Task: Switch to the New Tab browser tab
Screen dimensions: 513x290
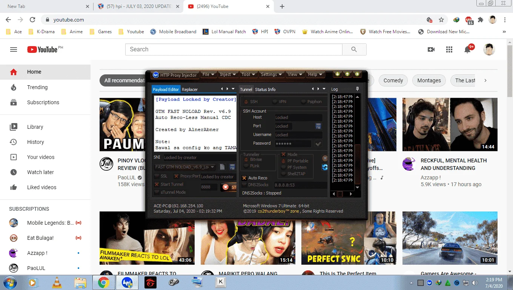Action: click(47, 6)
